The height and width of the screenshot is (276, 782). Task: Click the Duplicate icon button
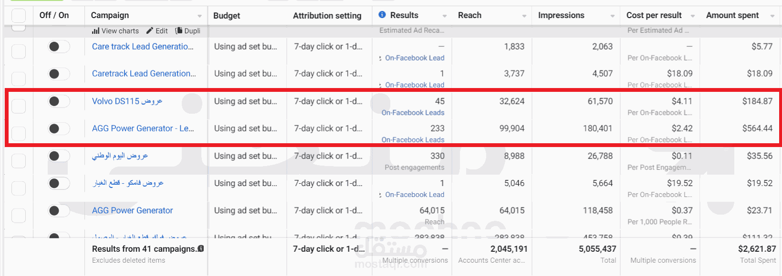179,30
